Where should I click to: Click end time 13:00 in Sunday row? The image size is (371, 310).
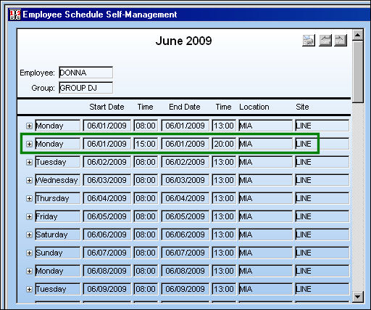(x=224, y=253)
